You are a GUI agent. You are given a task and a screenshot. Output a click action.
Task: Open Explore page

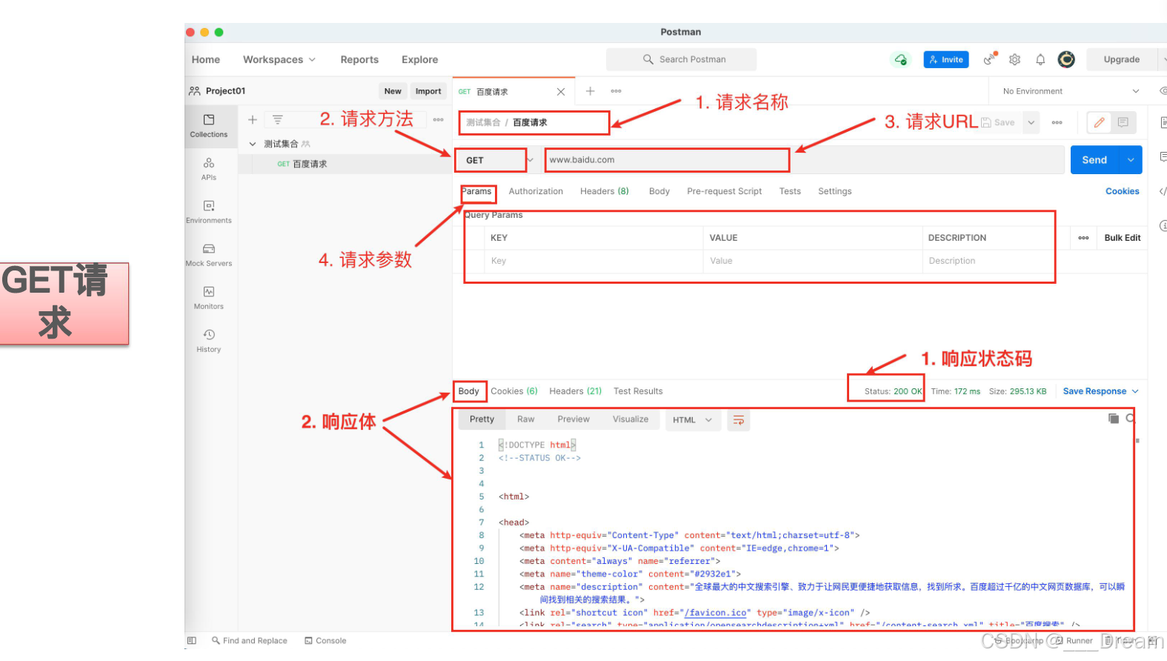(x=419, y=59)
